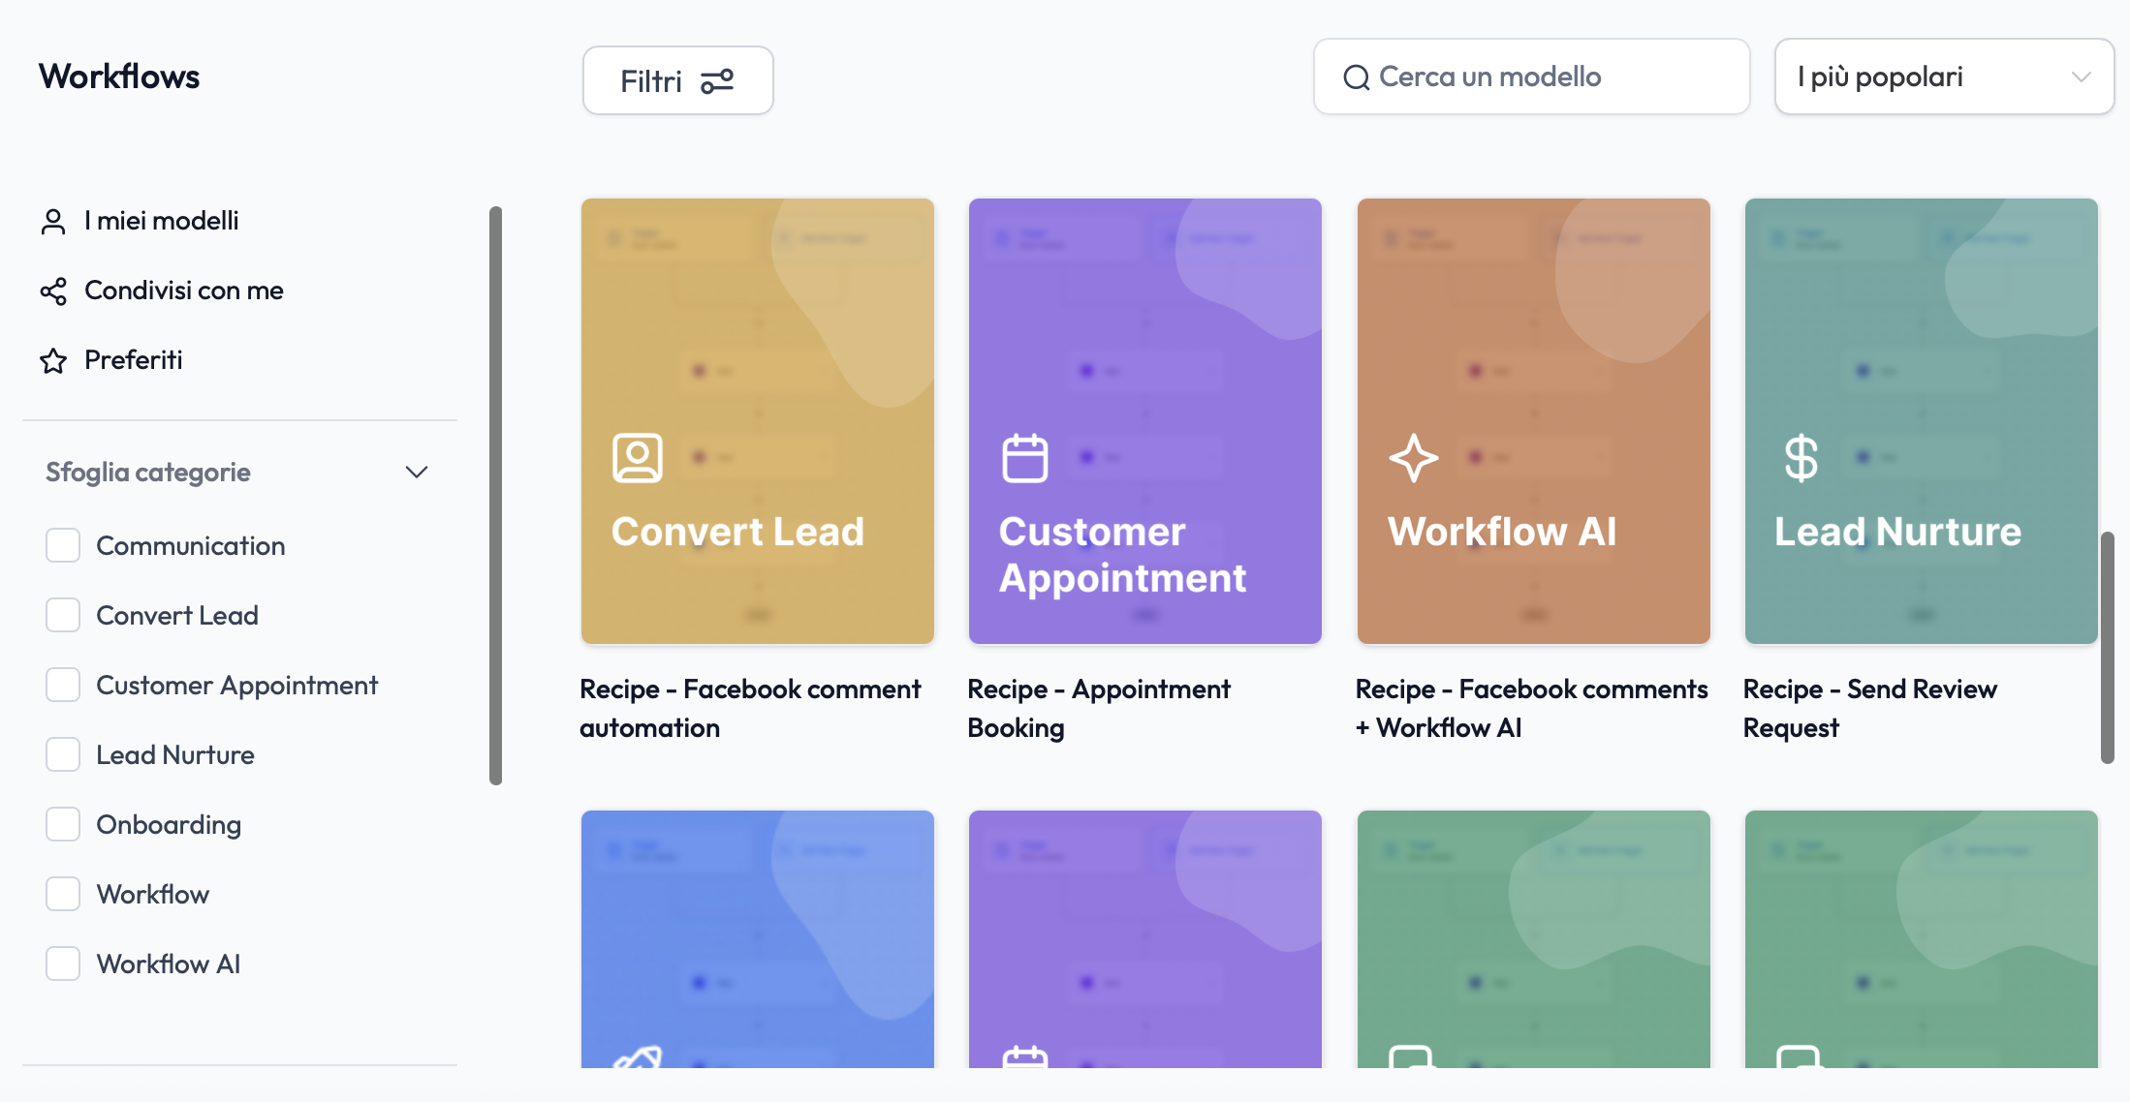Open the Condivisi con me section

click(183, 291)
